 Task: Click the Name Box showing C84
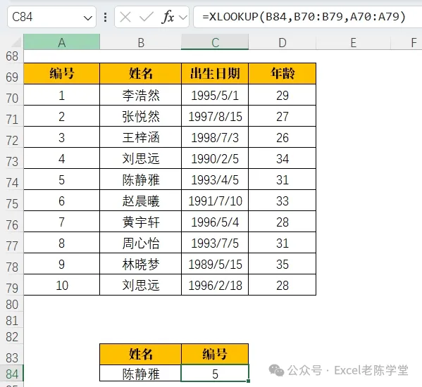pyautogui.click(x=51, y=17)
